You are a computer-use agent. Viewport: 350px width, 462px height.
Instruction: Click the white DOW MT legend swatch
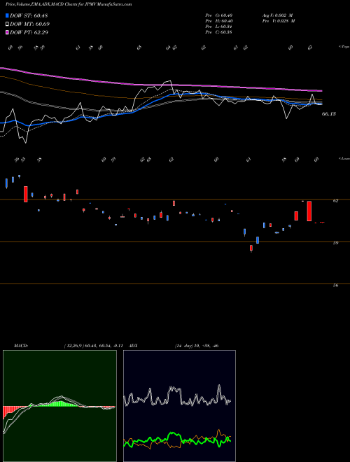click(7, 24)
